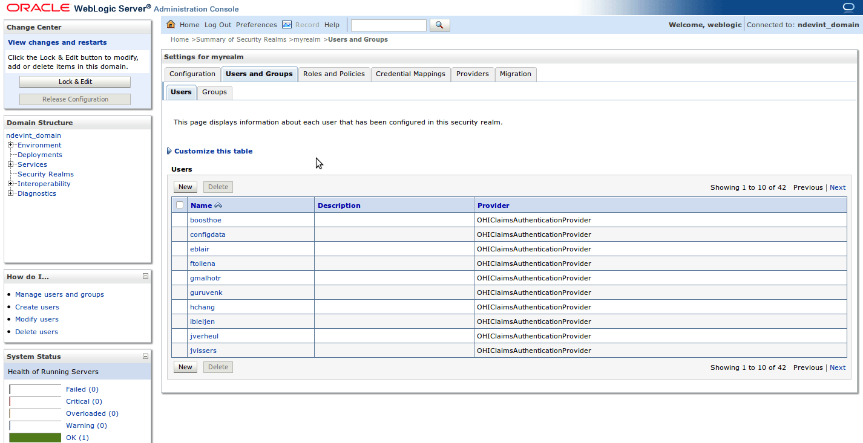Viewport: 863px width, 443px height.
Task: Click the View changes and restarts link
Action: click(57, 42)
